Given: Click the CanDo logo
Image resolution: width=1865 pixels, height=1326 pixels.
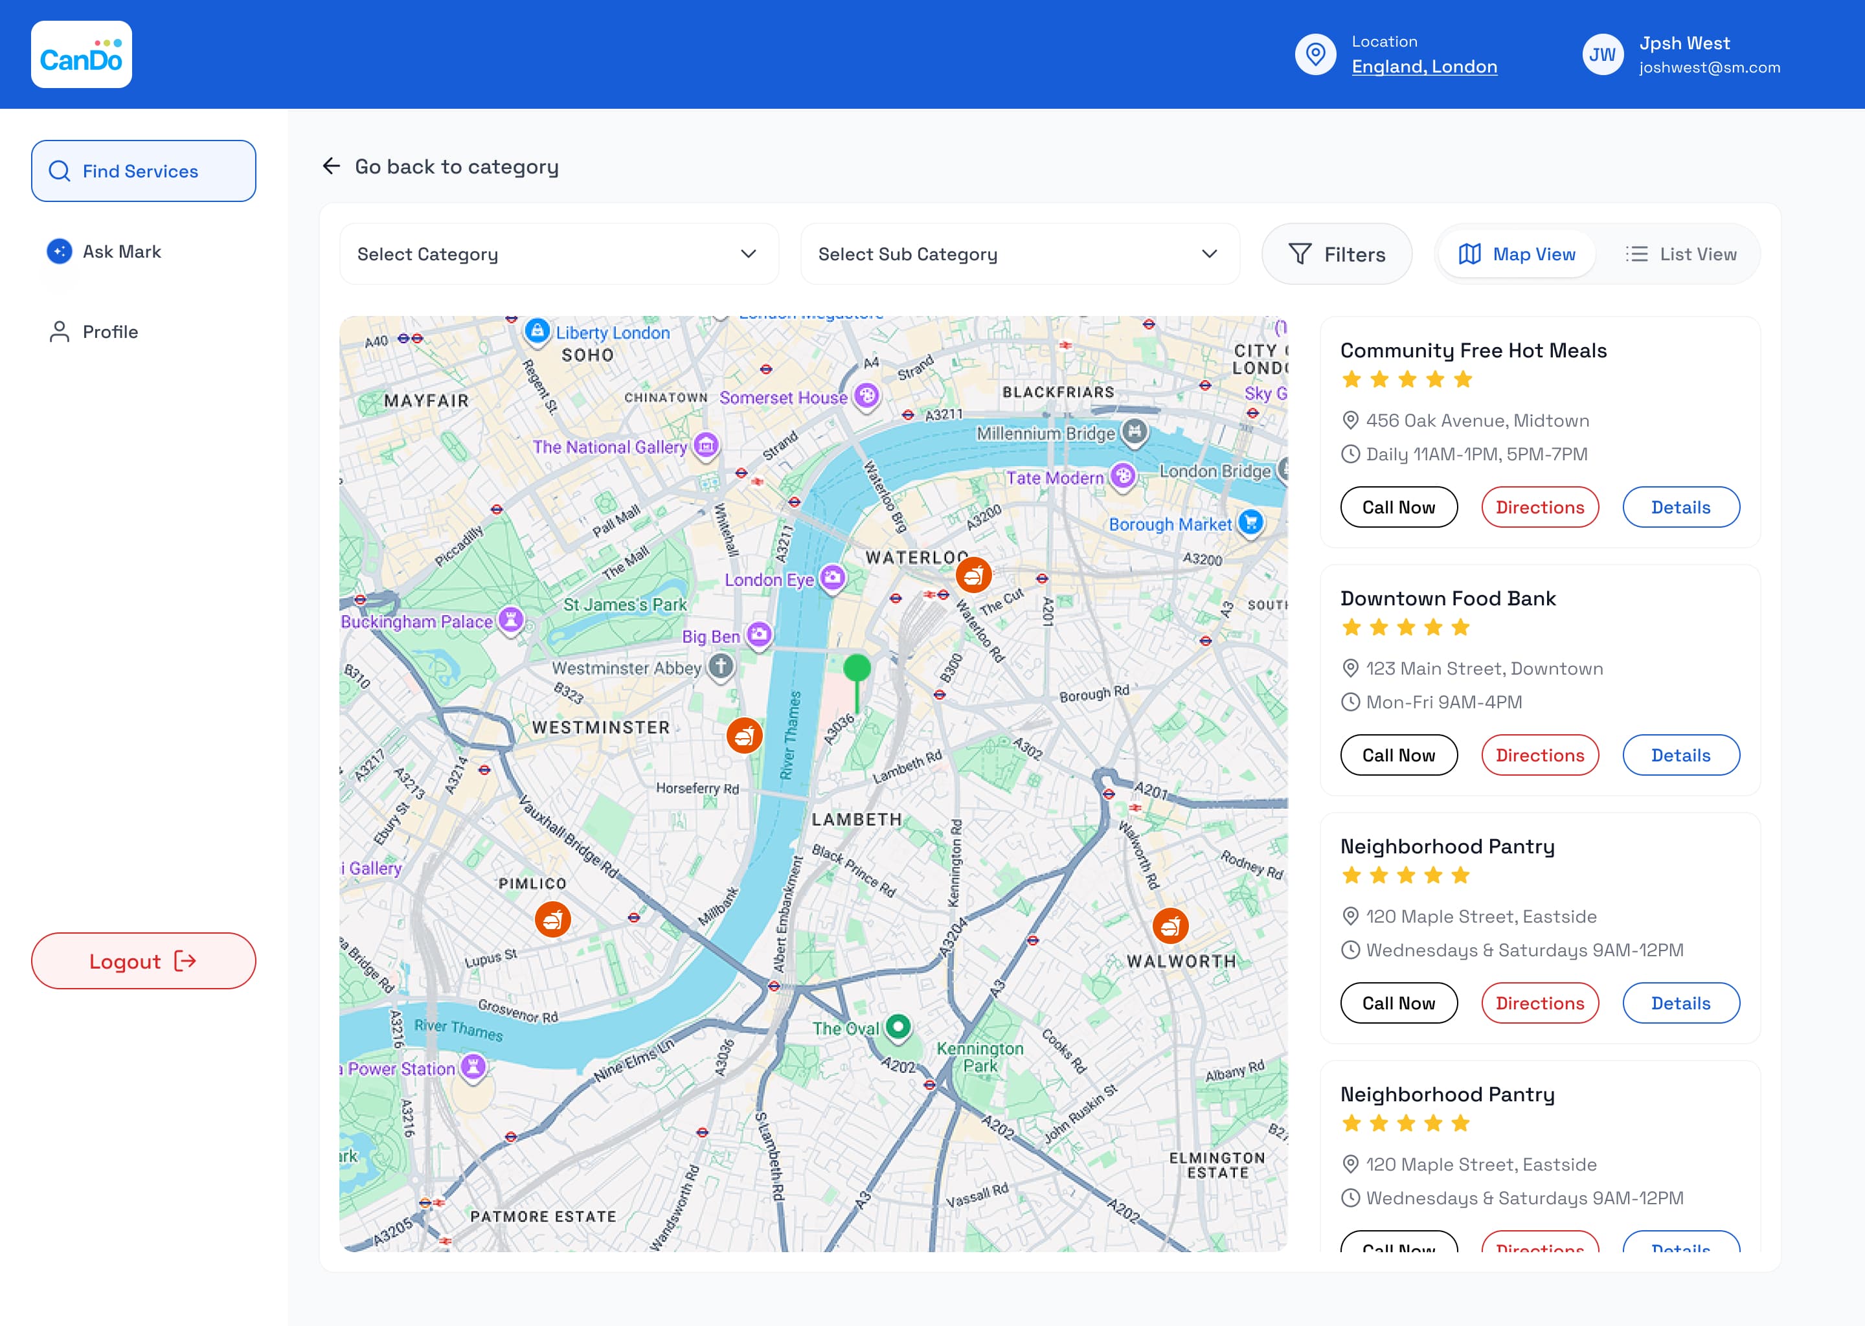Looking at the screenshot, I should coord(82,54).
